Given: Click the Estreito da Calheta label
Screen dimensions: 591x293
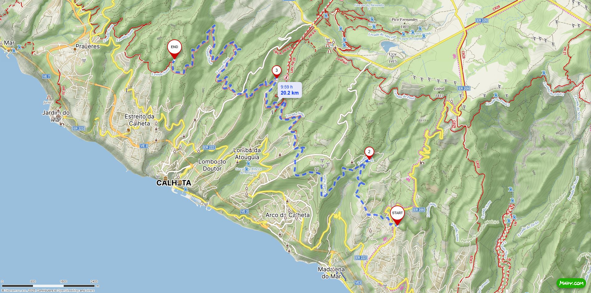Looking at the screenshot, I should 139,120.
